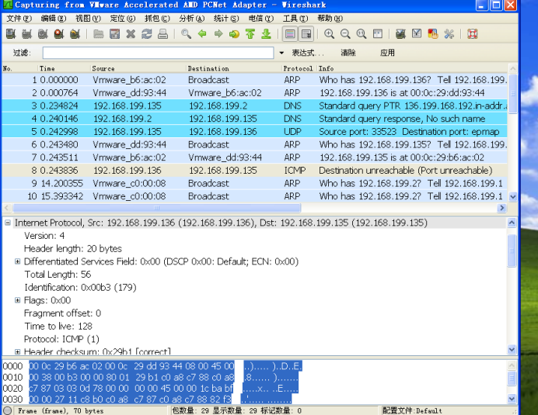
Task: Select packet 5 UDP epmap row
Action: (x=254, y=132)
